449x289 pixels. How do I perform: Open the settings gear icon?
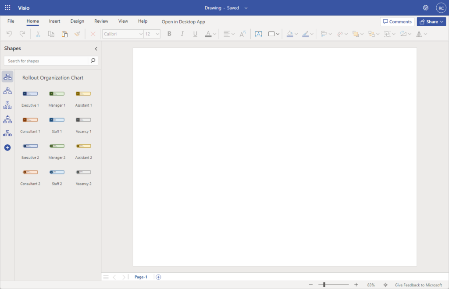(425, 8)
